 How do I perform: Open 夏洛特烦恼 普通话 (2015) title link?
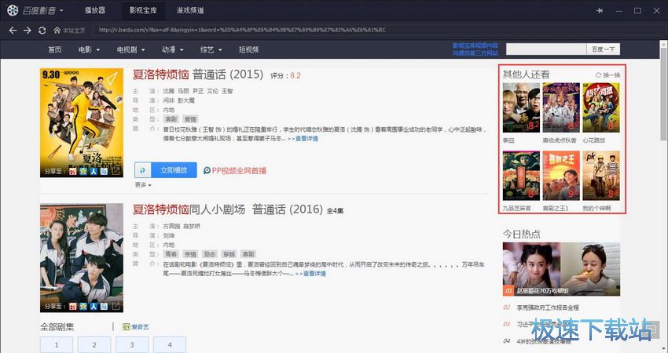coord(198,75)
